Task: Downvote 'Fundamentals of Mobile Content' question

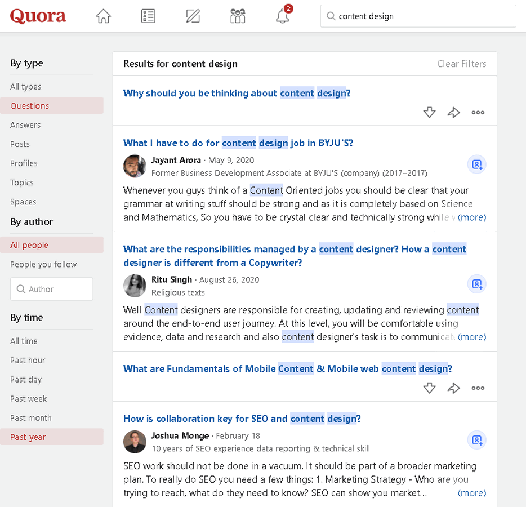Action: (429, 388)
